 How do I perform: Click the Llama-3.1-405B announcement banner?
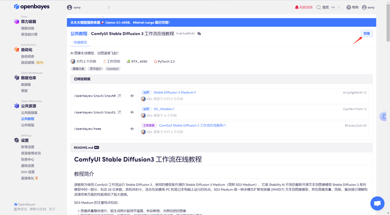(x=221, y=22)
